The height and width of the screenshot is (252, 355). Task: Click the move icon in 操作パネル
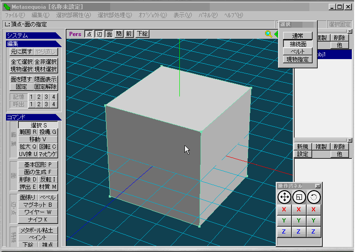click(284, 197)
